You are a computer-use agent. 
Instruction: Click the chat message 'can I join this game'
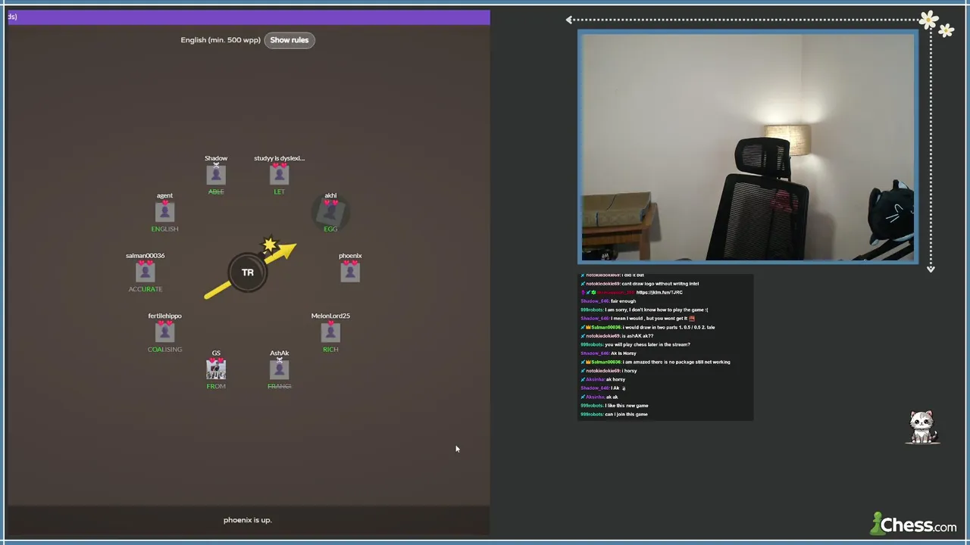(626, 414)
